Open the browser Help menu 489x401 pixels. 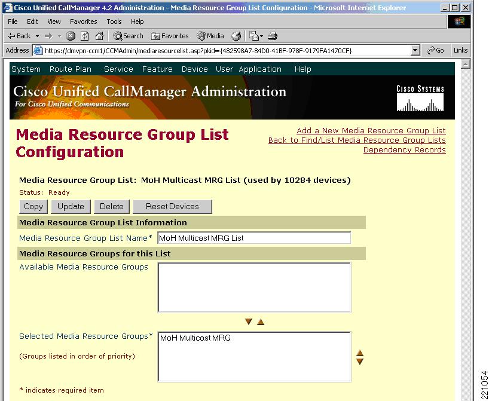pyautogui.click(x=137, y=22)
